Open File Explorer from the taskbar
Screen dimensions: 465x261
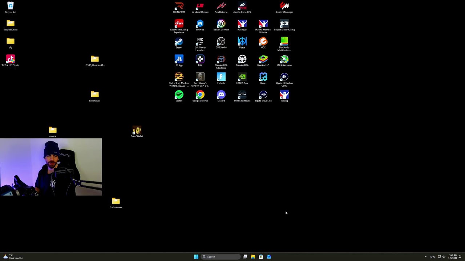(253, 257)
